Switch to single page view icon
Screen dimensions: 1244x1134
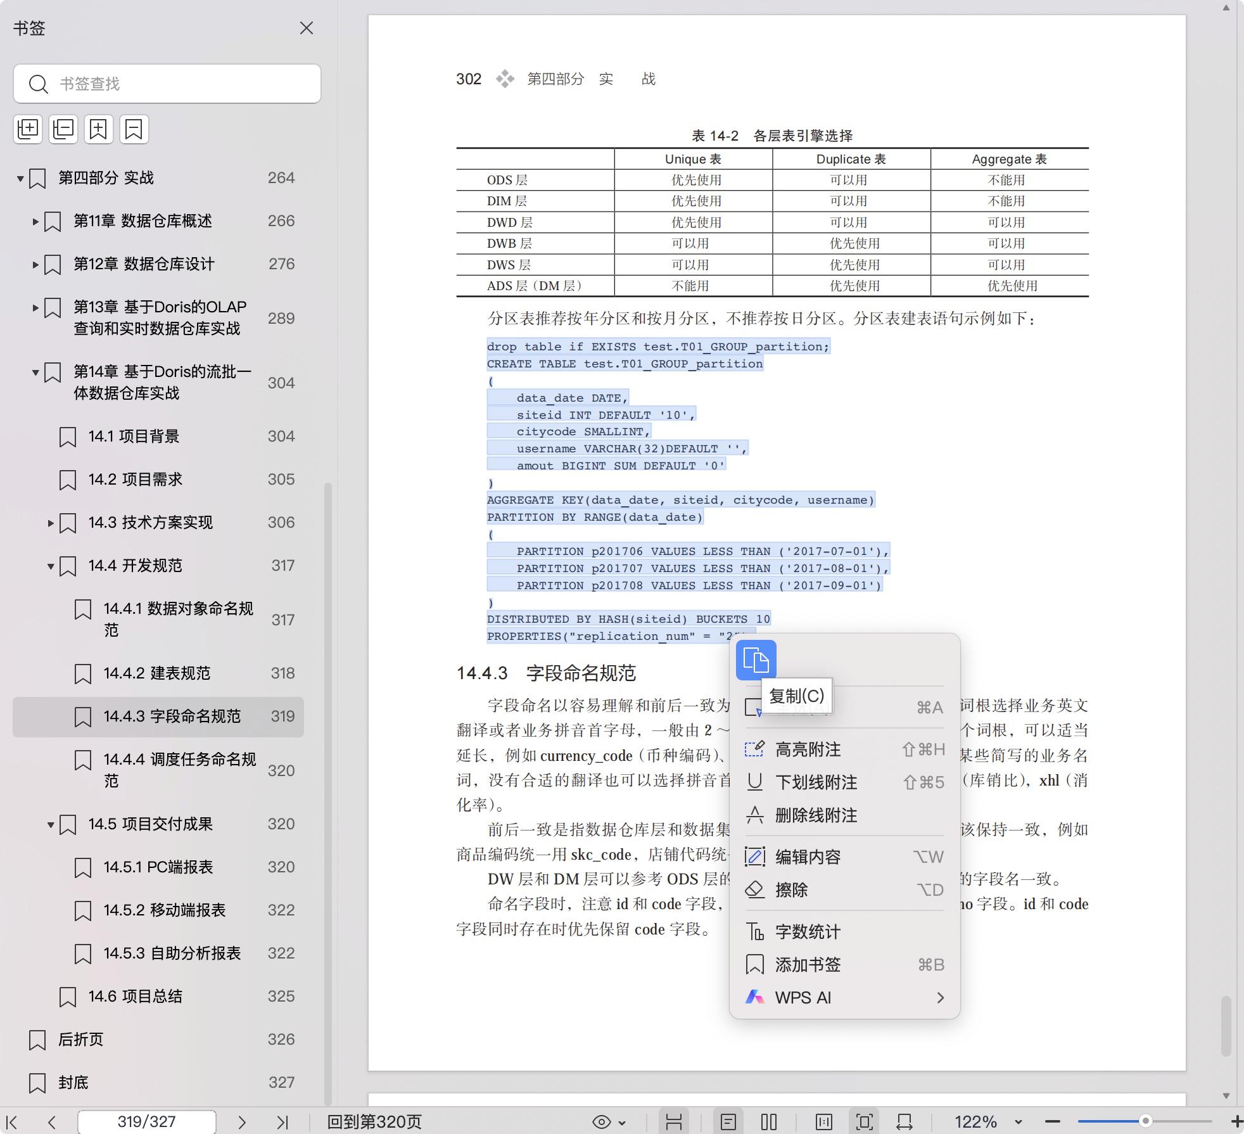[728, 1122]
